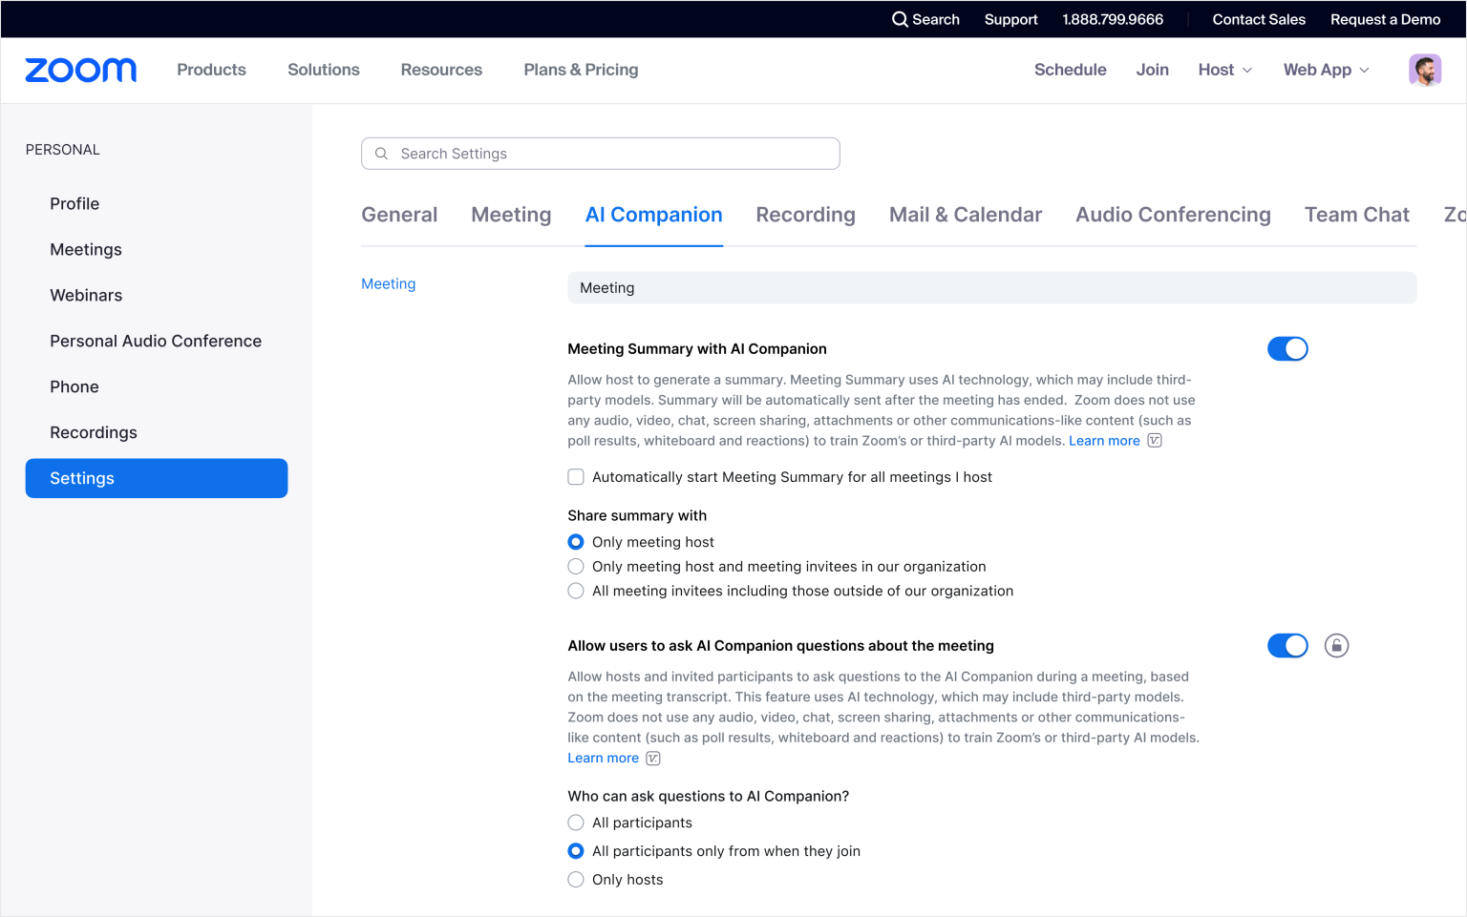Screen dimensions: 1467x917
Task: Click Contact Sales in the top bar
Action: pos(1258,19)
